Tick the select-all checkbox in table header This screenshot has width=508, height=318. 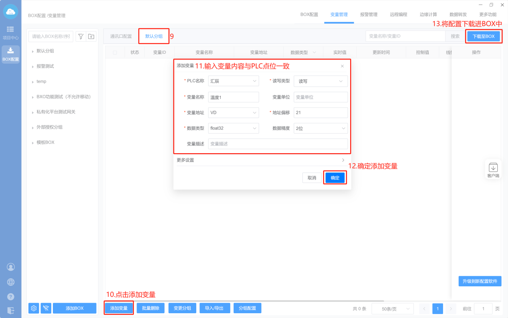point(115,53)
